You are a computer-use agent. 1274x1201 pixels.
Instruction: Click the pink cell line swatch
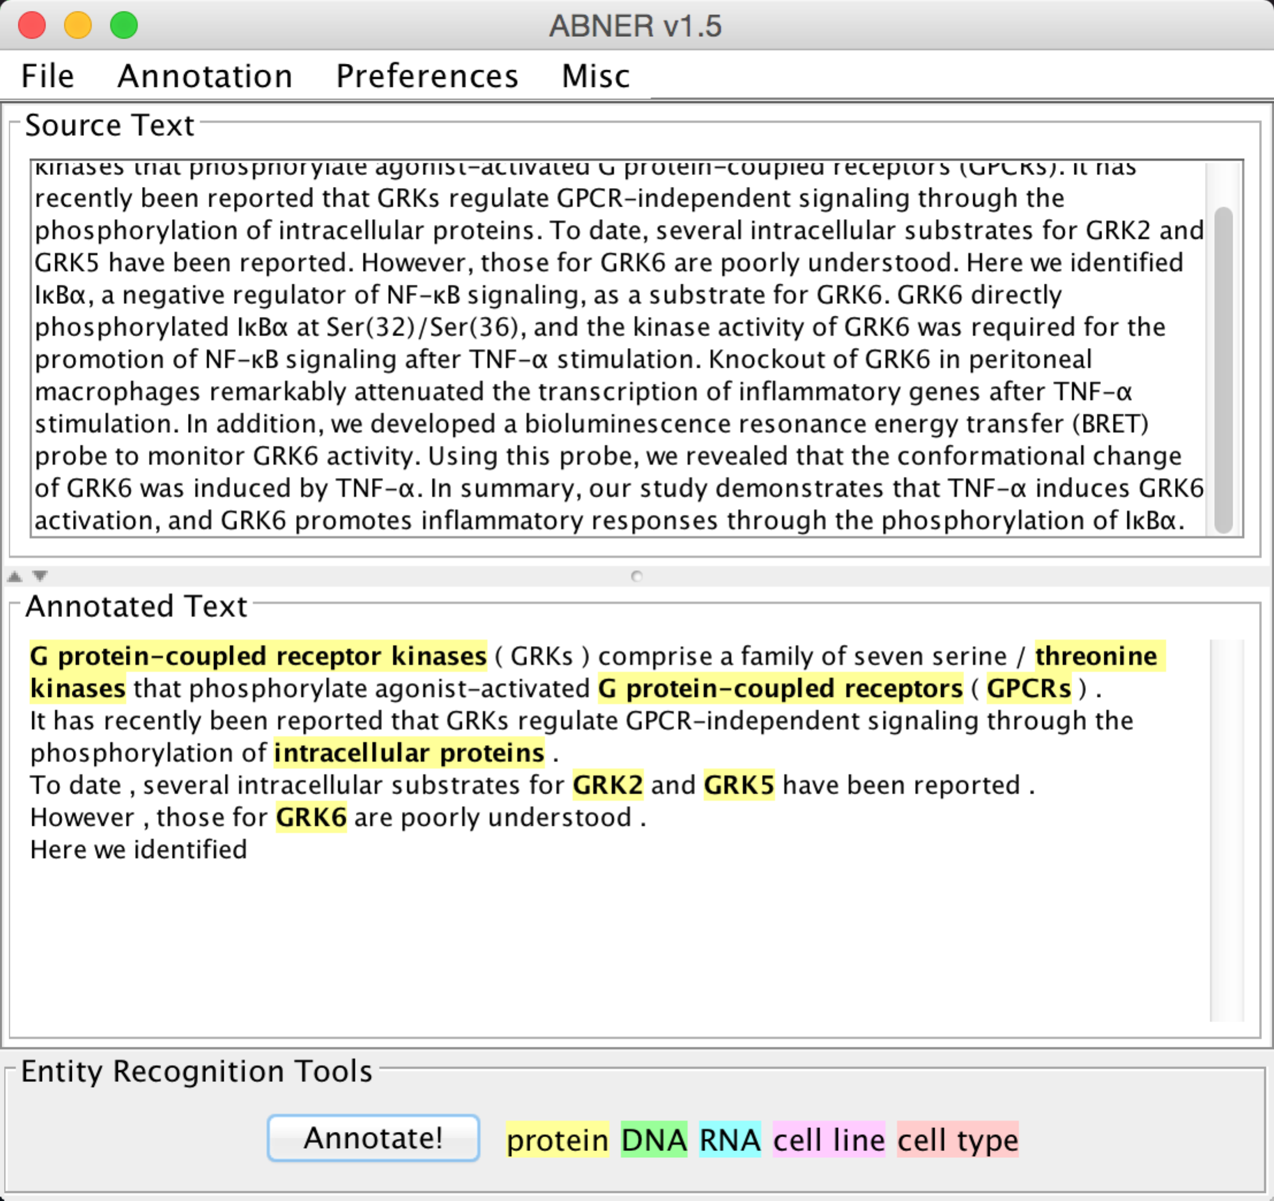point(828,1140)
